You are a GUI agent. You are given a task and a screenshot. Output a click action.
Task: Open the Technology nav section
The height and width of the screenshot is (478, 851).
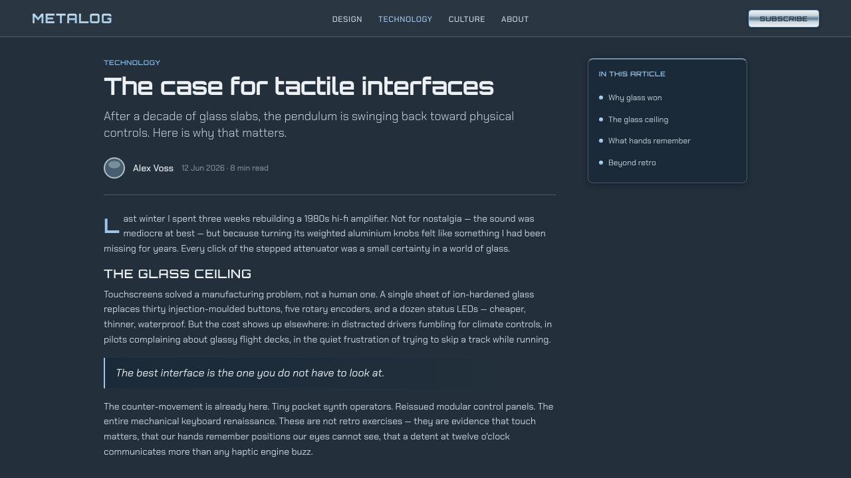click(x=406, y=19)
